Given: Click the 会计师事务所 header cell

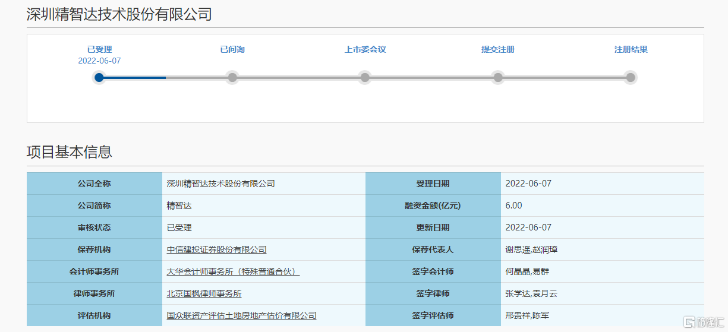Looking at the screenshot, I should 94,272.
